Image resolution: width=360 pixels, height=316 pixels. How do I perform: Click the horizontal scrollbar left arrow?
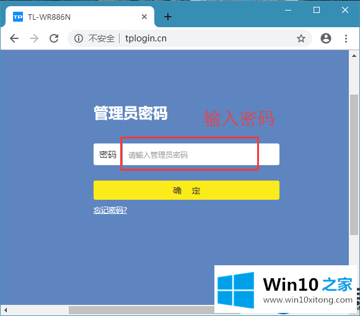(x=6, y=310)
